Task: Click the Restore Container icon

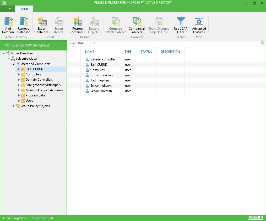Action: coord(78,22)
